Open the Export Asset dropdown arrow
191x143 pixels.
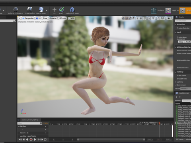(x=47, y=11)
